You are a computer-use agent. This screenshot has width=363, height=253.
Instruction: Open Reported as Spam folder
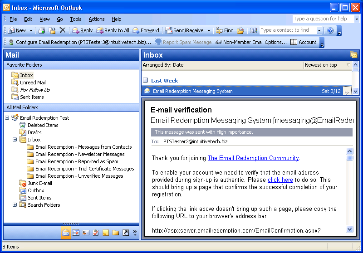[77, 161]
